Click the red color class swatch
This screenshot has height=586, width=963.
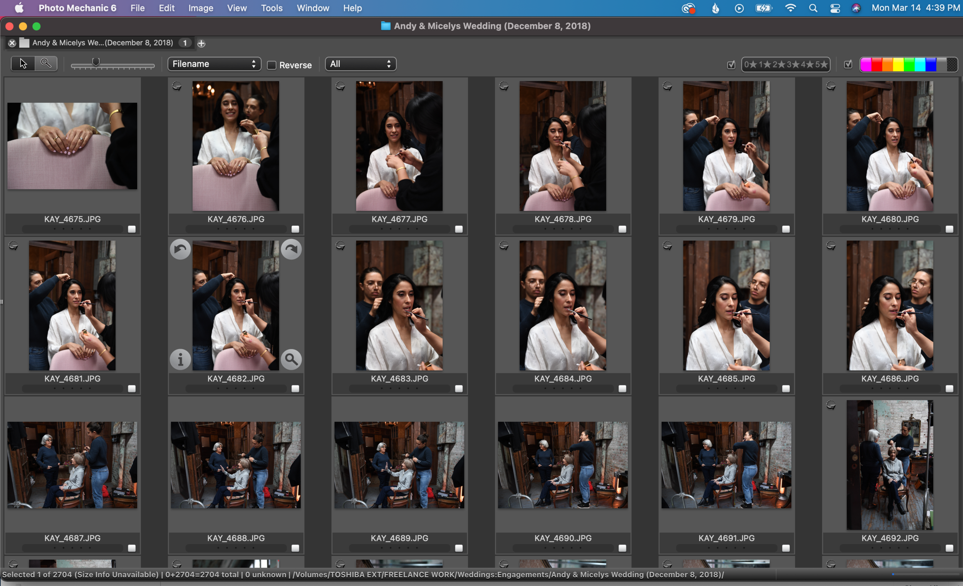pos(877,64)
